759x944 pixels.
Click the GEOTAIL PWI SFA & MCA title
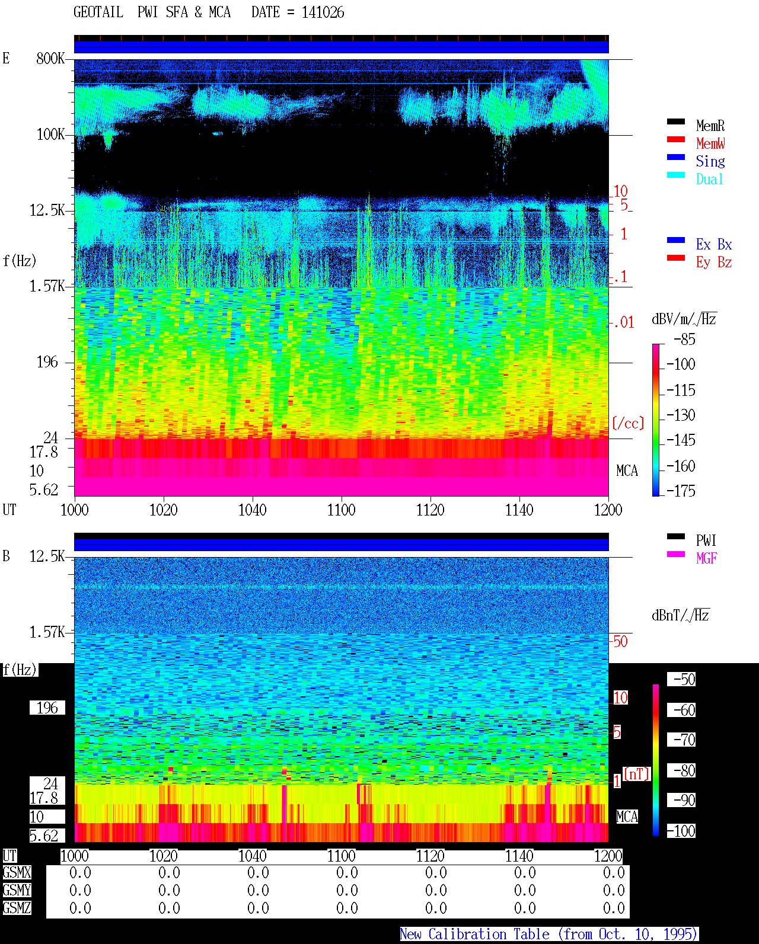pos(152,12)
